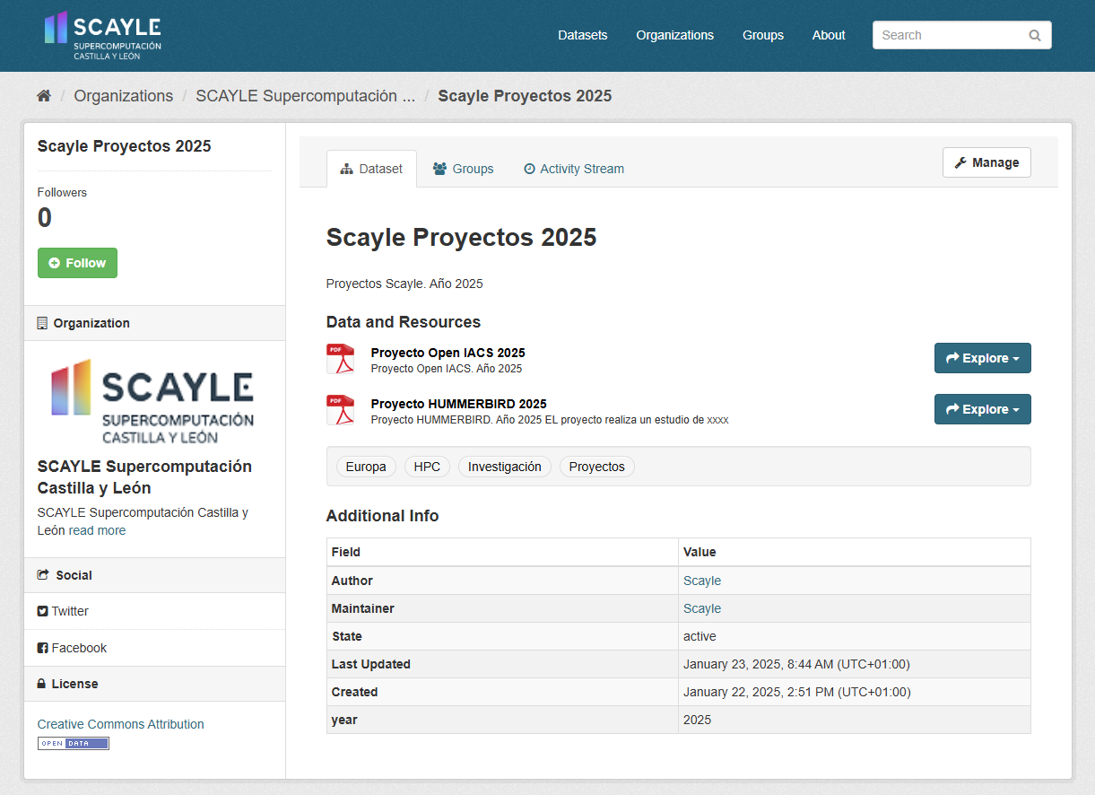
Task: Open Groups in the top navigation
Action: (762, 35)
